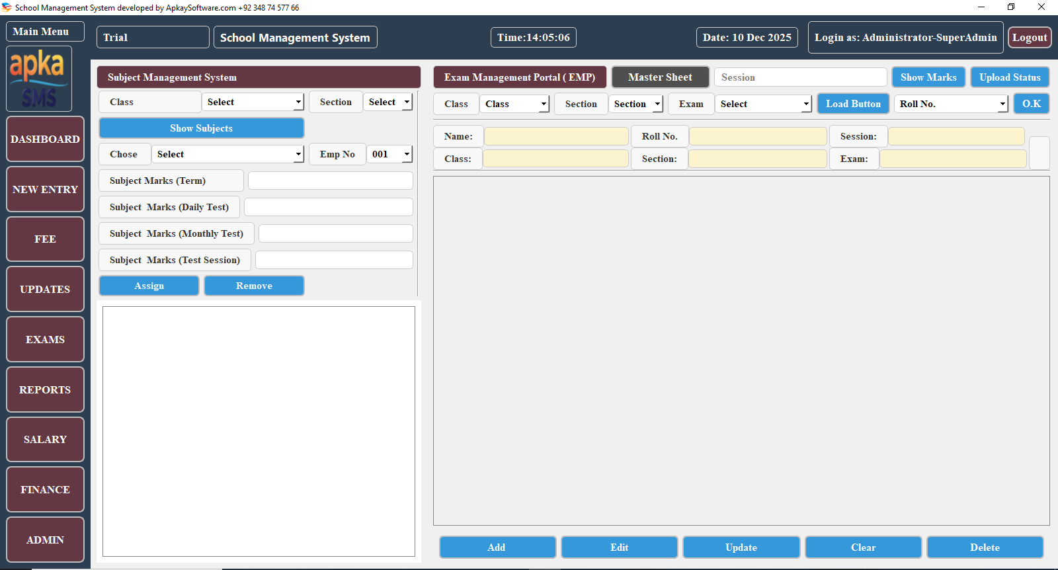This screenshot has height=570, width=1058.
Task: Focus the Subject Marks (Monthly Test) field
Action: click(x=336, y=233)
